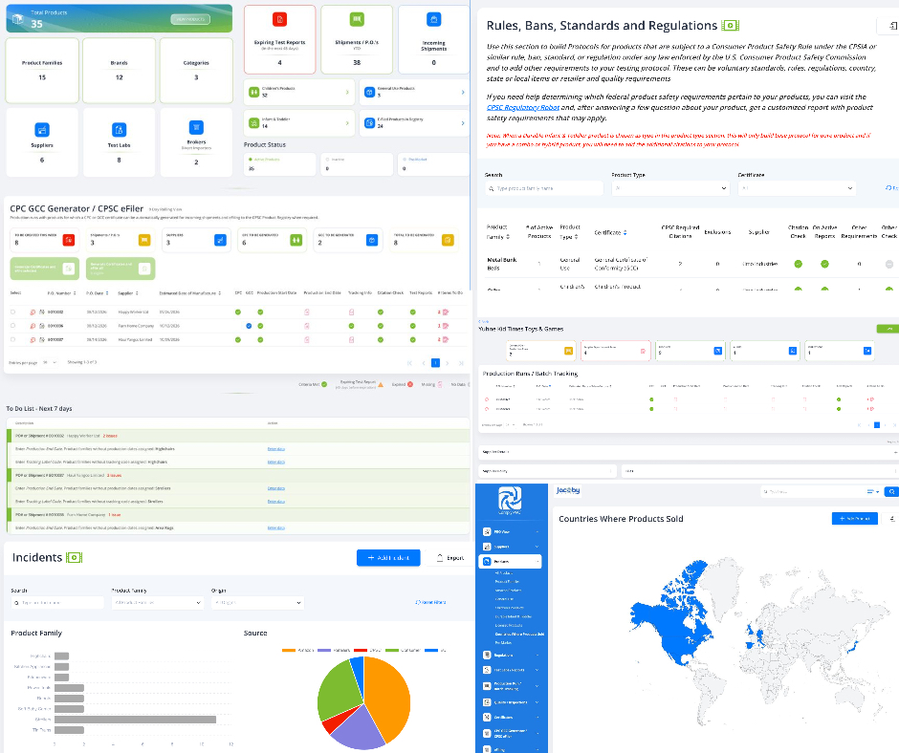Click the Reset filters link in Incidents
The height and width of the screenshot is (753, 899).
click(430, 602)
